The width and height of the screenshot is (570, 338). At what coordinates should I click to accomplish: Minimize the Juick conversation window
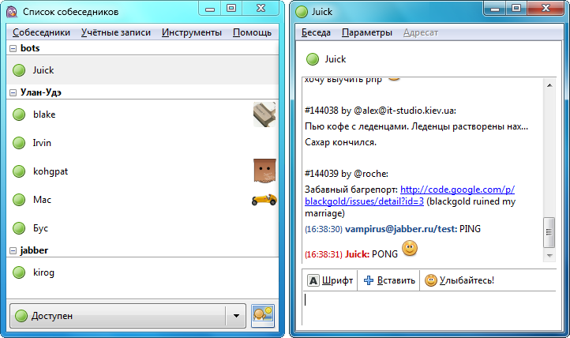tap(495, 9)
